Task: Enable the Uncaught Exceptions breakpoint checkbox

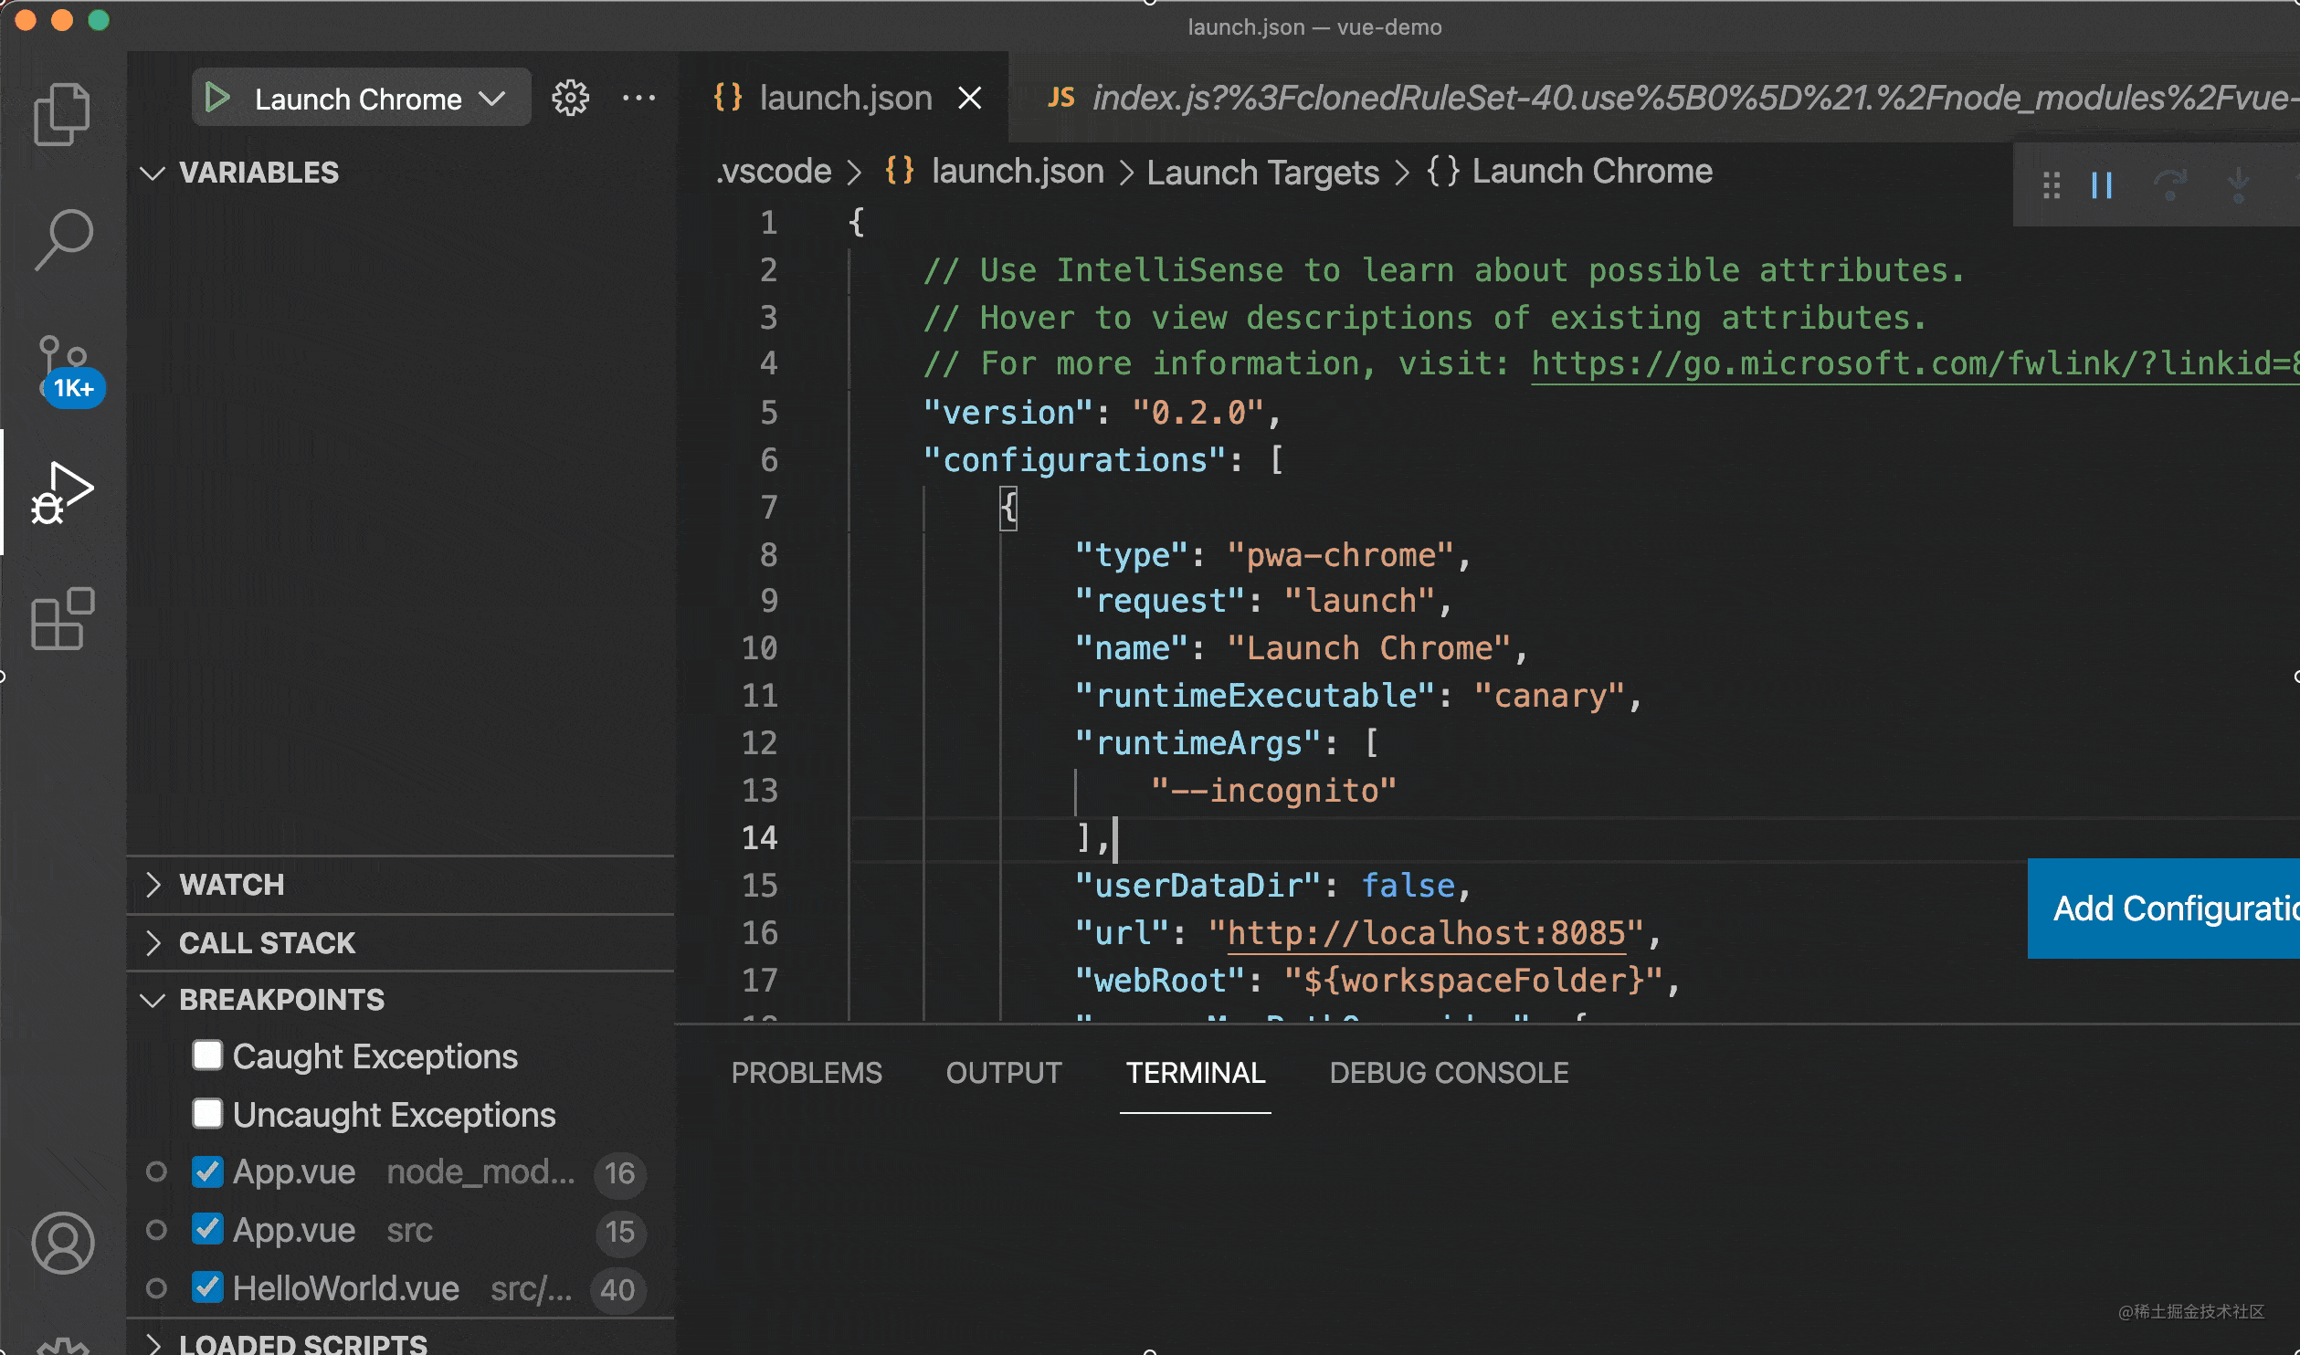Action: (x=207, y=1114)
